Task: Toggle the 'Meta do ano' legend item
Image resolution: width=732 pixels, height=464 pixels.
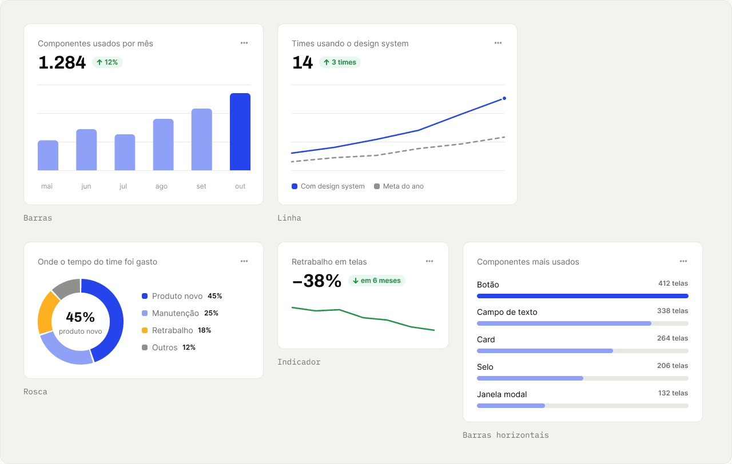Action: (399, 186)
